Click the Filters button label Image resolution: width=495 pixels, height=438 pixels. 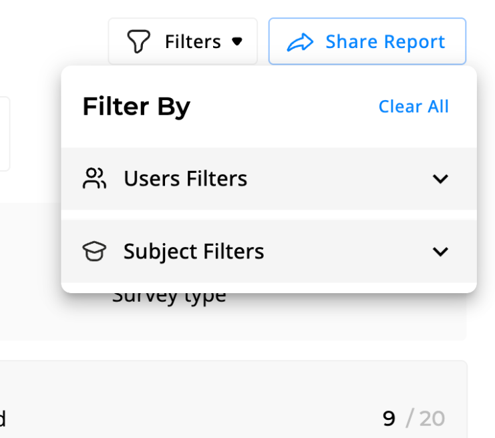pyautogui.click(x=192, y=42)
